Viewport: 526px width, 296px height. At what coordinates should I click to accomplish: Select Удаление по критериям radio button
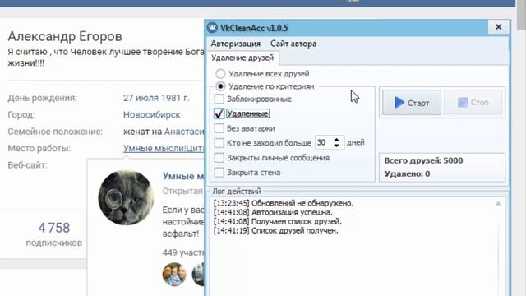point(220,86)
